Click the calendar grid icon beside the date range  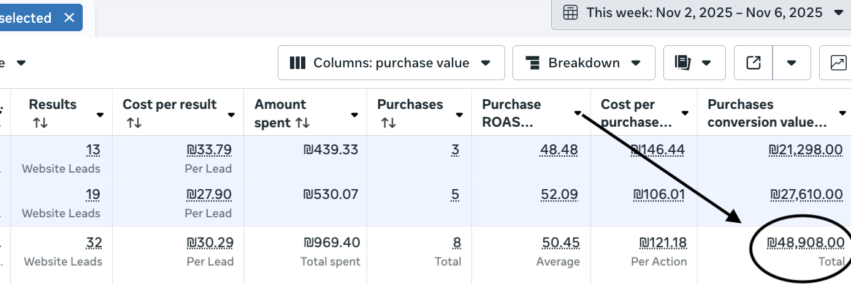coord(570,12)
